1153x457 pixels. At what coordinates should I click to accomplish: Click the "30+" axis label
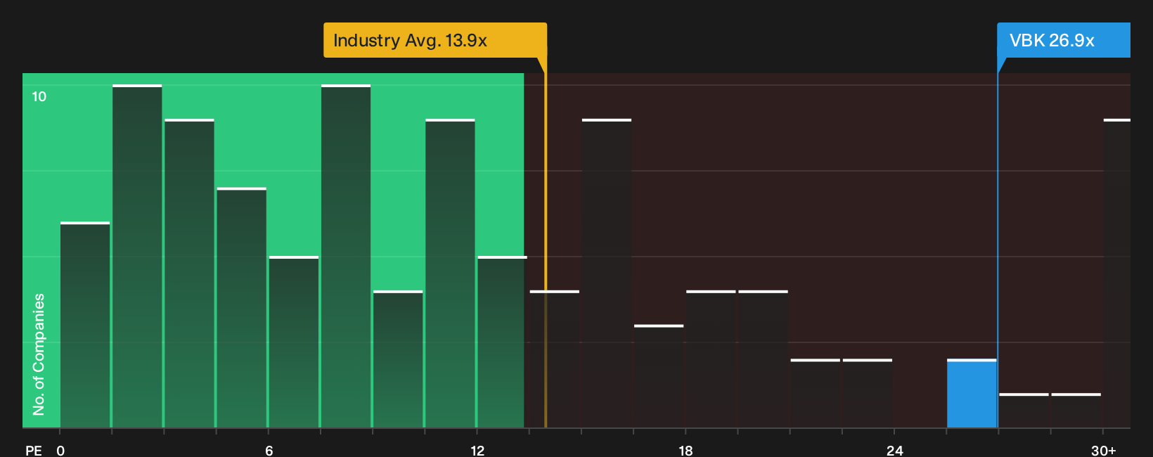pyautogui.click(x=1103, y=450)
